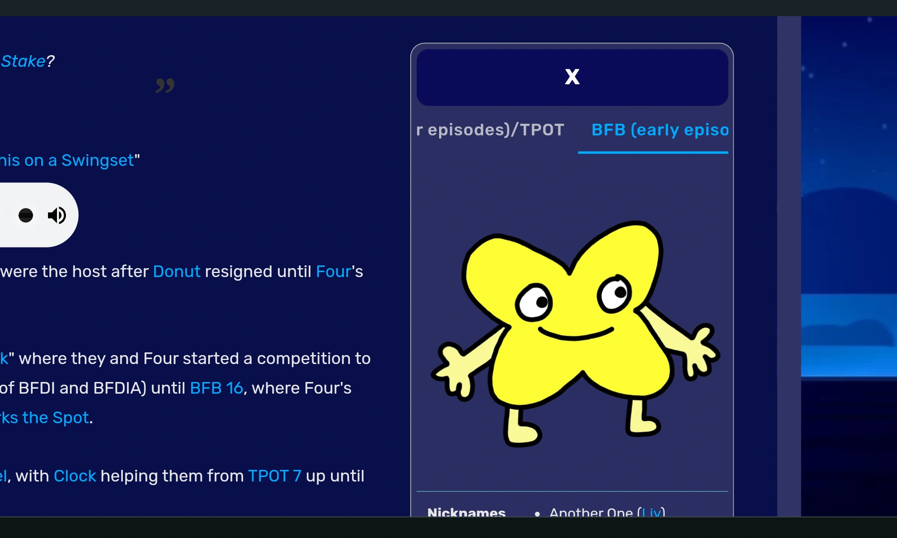Screen dimensions: 897x538
Task: Visit the 'TPOT 7' episode link
Action: click(x=274, y=476)
